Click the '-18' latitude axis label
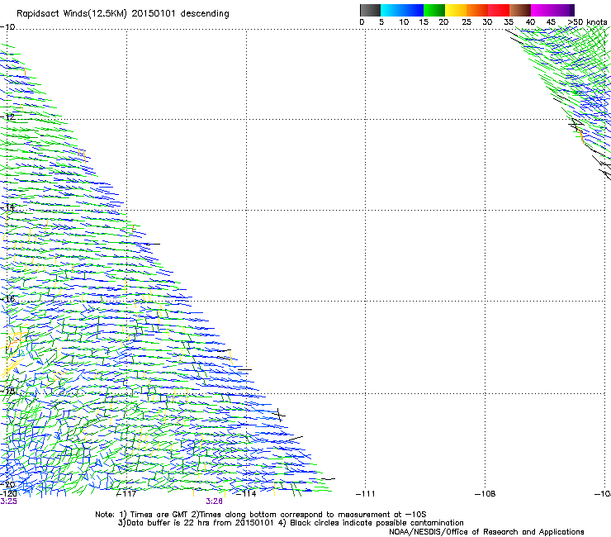Screen dimensions: 611x537 point(7,391)
